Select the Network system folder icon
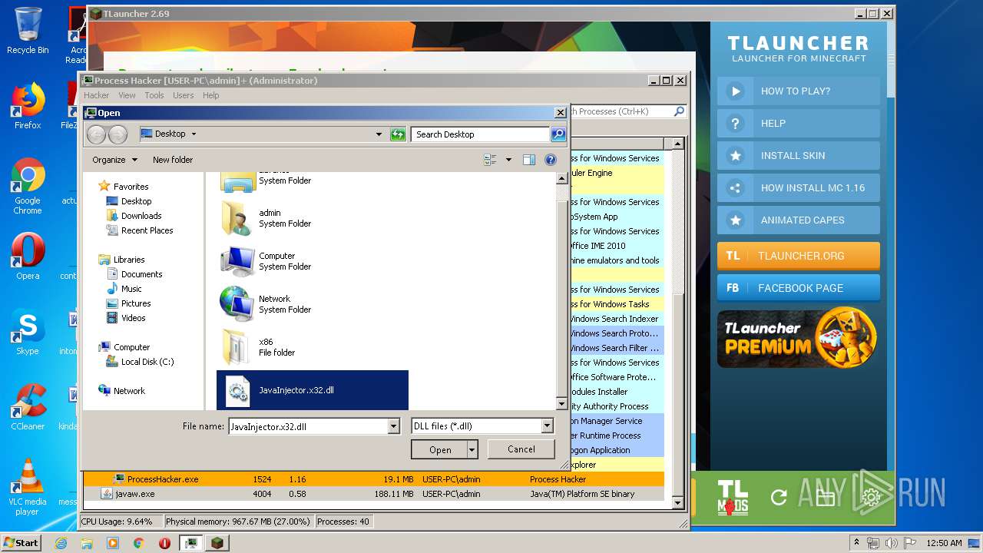The image size is (983, 553). coord(236,304)
